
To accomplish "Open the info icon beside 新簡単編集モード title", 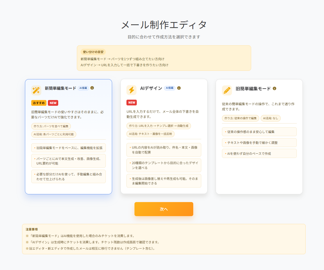I will coord(92,88).
